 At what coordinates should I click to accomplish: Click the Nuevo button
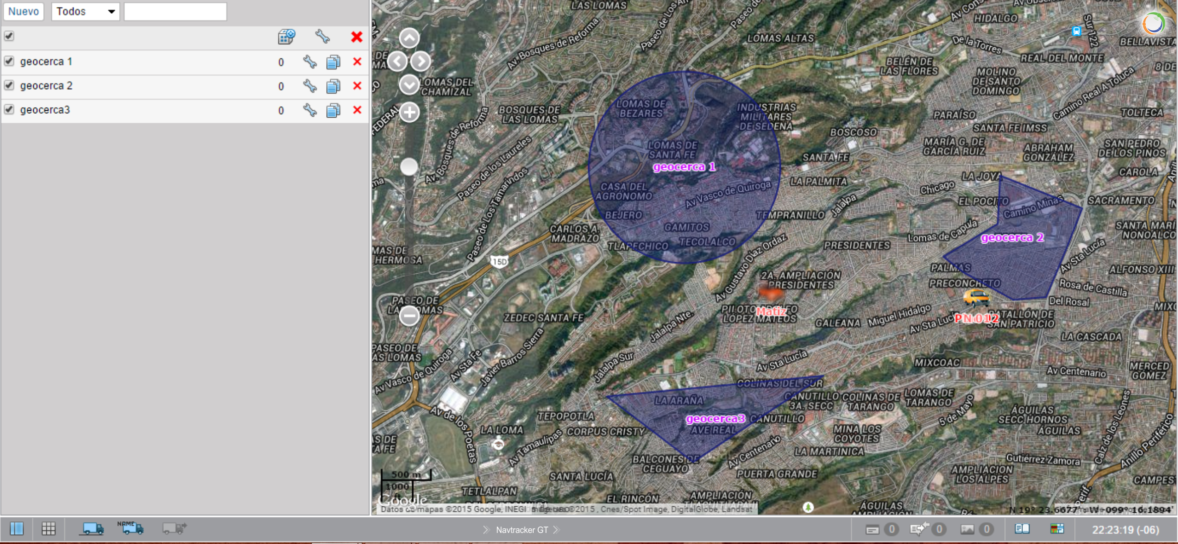click(x=23, y=11)
